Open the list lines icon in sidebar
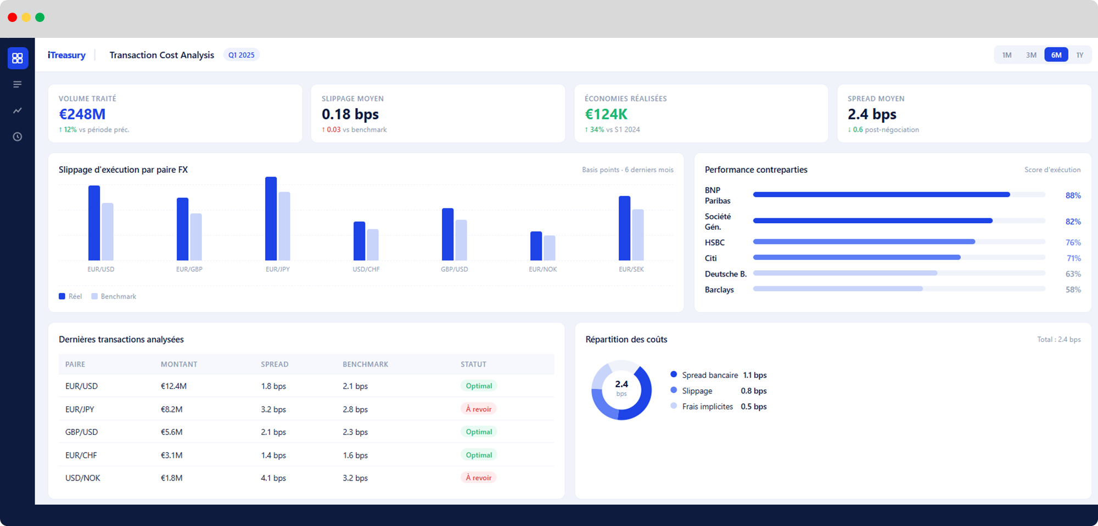Viewport: 1098px width, 526px height. coord(18,84)
